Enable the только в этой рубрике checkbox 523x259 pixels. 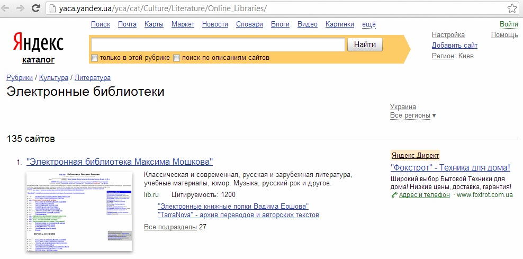tap(95, 58)
